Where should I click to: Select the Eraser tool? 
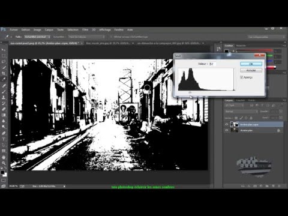pyautogui.click(x=4, y=109)
